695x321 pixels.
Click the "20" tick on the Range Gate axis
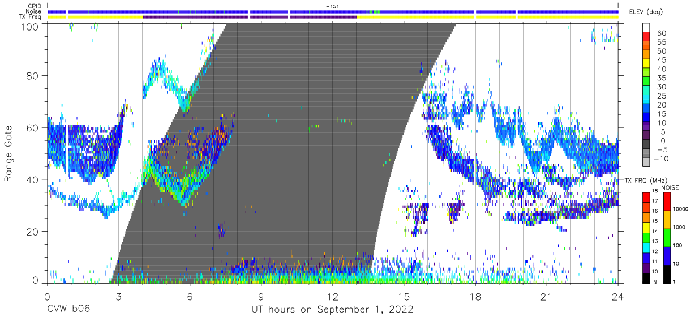(32, 232)
